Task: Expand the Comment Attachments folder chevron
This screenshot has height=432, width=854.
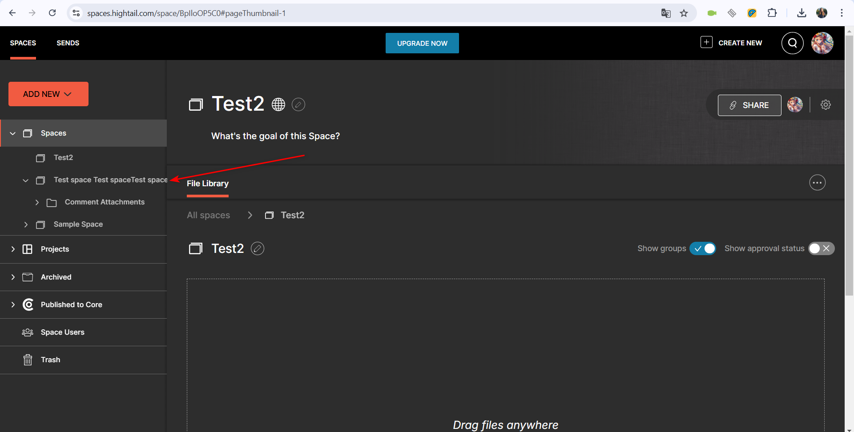Action: pos(37,202)
